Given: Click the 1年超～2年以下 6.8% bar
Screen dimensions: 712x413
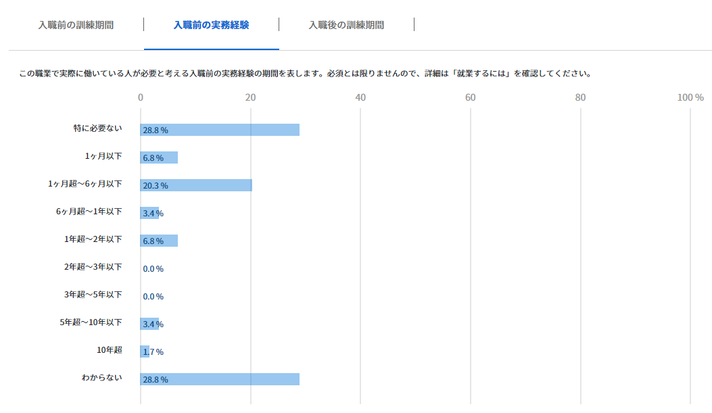Looking at the screenshot, I should 159,241.
